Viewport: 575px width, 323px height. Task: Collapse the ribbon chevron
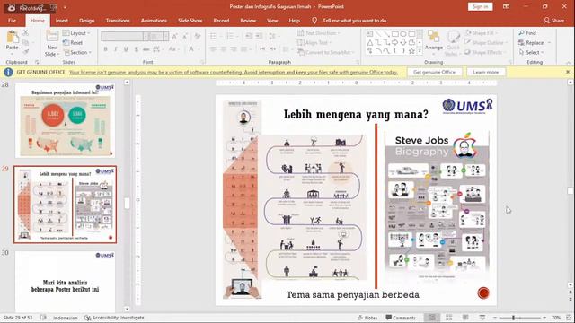coord(569,62)
